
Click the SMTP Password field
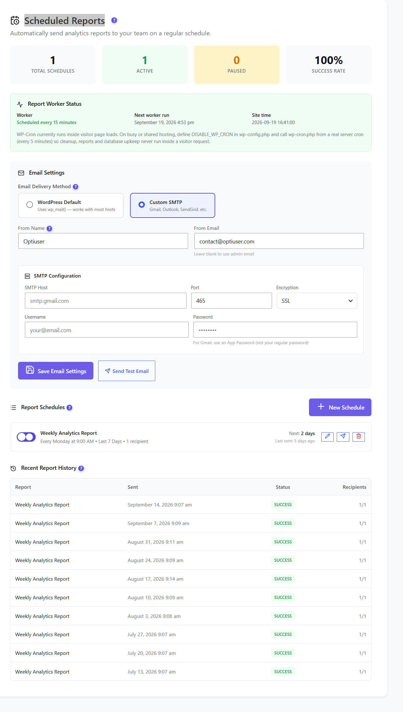(x=275, y=330)
